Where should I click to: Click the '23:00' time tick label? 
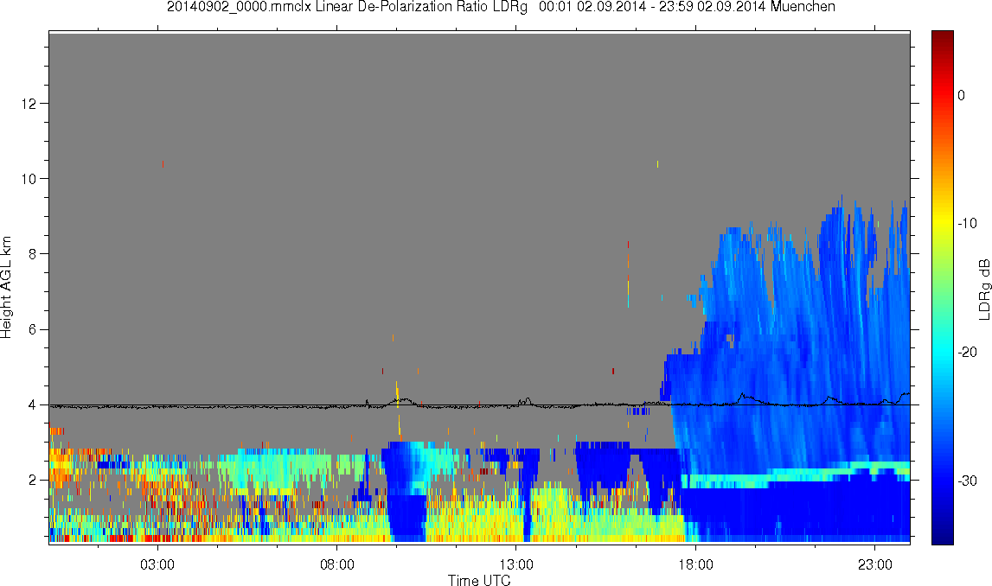[x=875, y=564]
